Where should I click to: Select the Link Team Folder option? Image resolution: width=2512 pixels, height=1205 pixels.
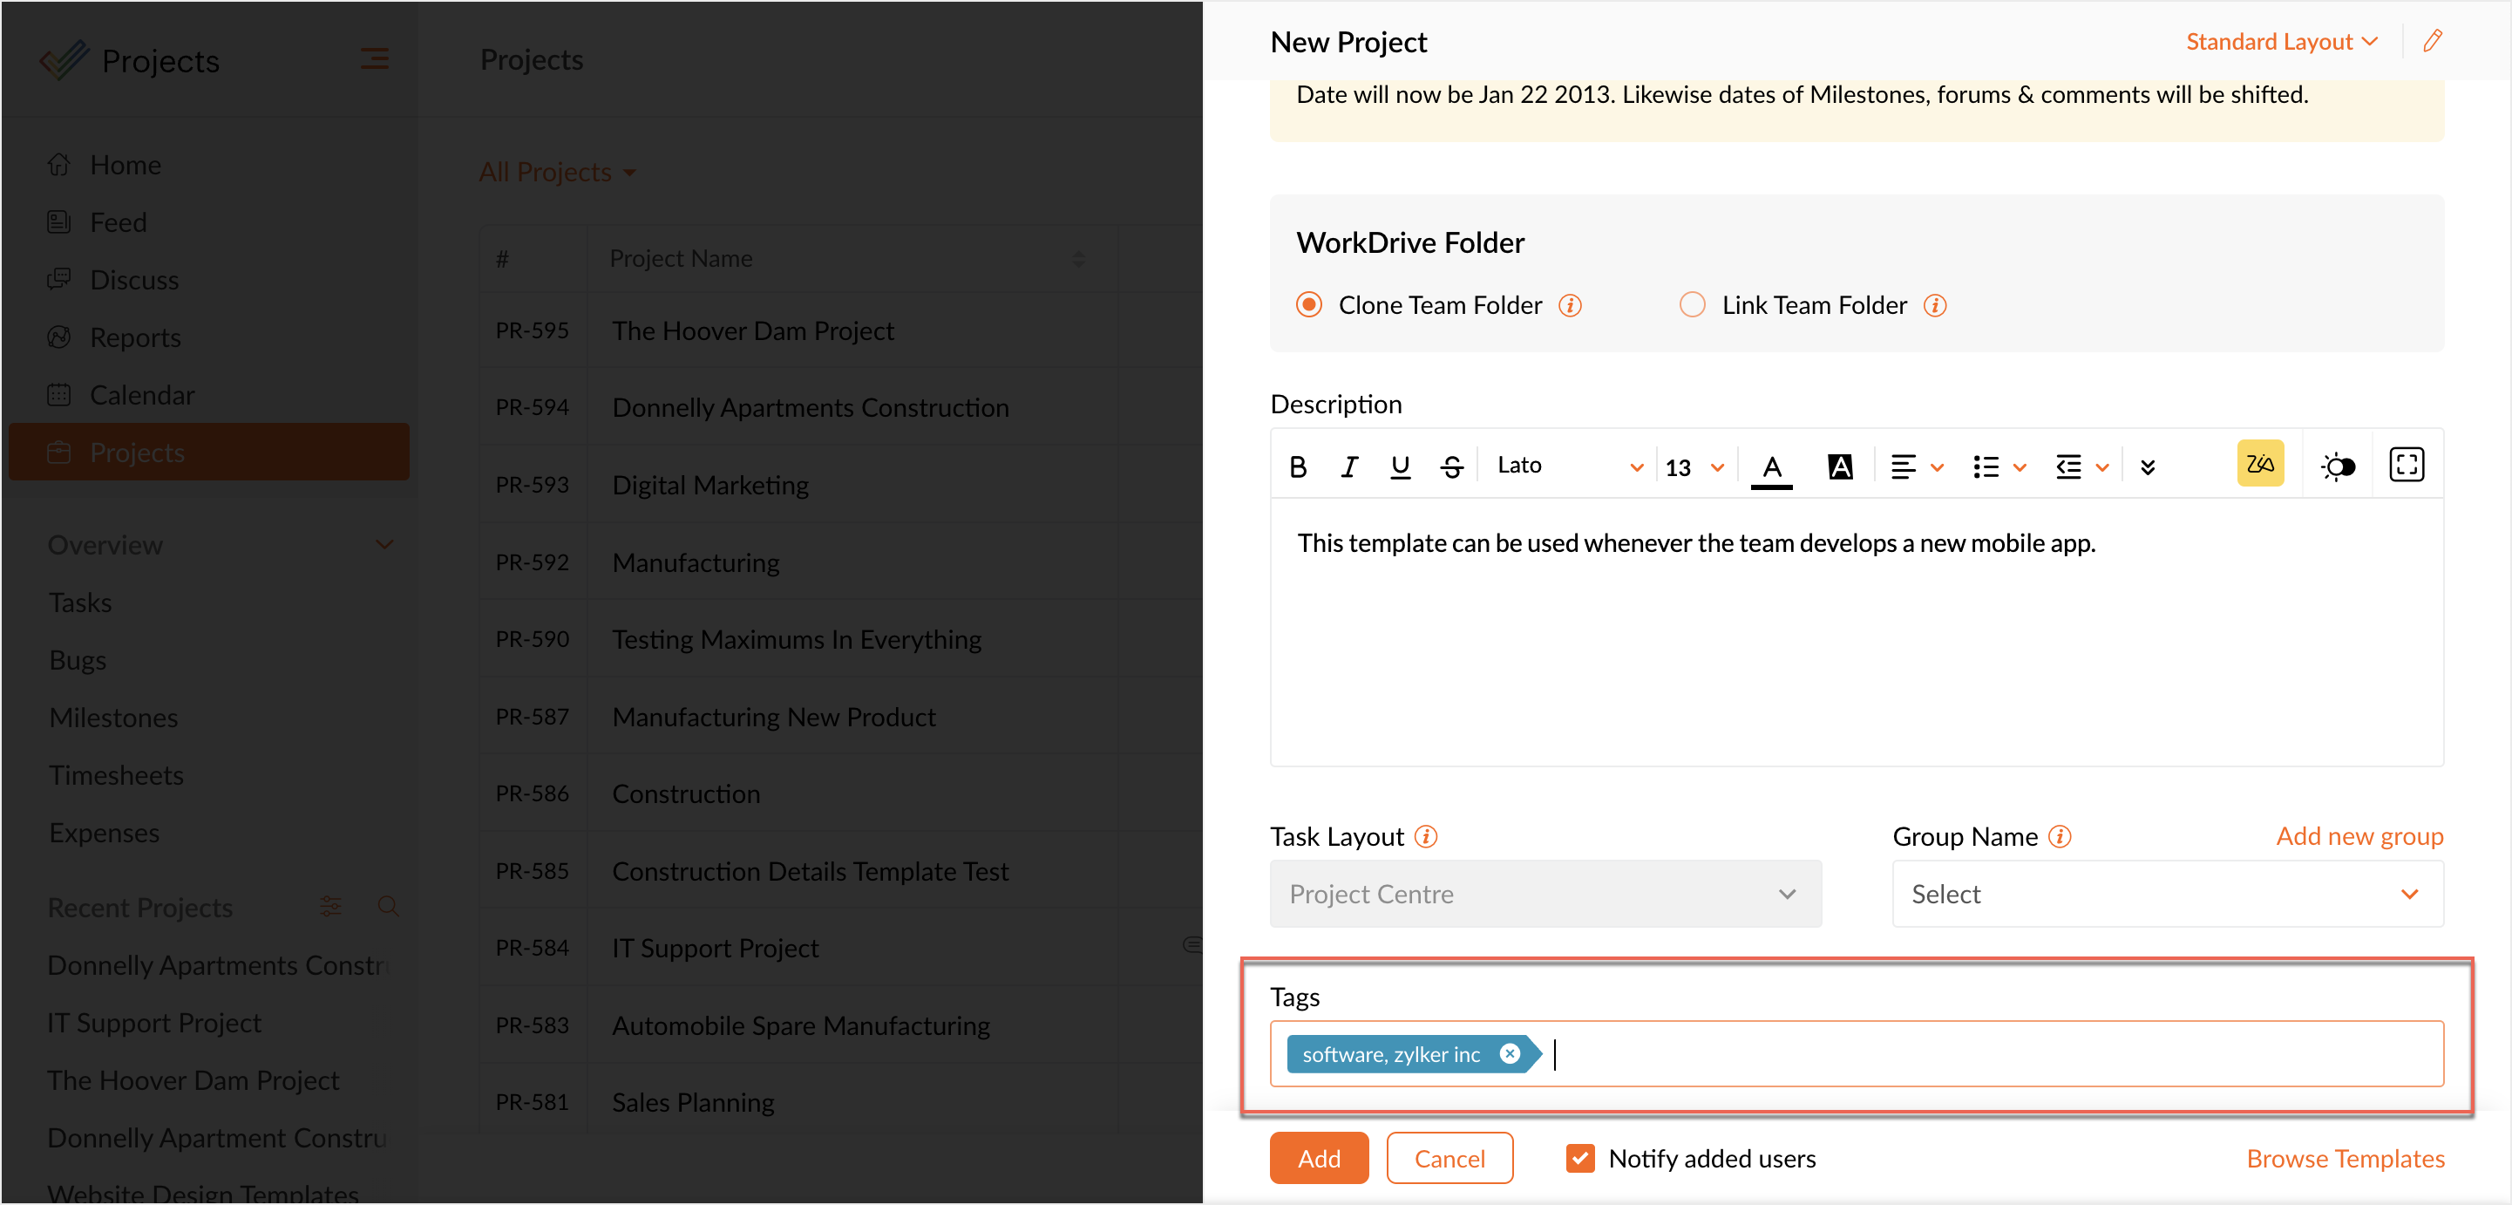tap(1692, 305)
